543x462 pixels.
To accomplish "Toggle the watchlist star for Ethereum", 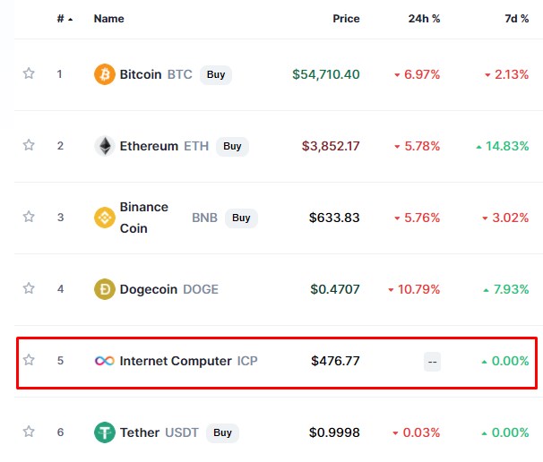I will click(x=29, y=146).
